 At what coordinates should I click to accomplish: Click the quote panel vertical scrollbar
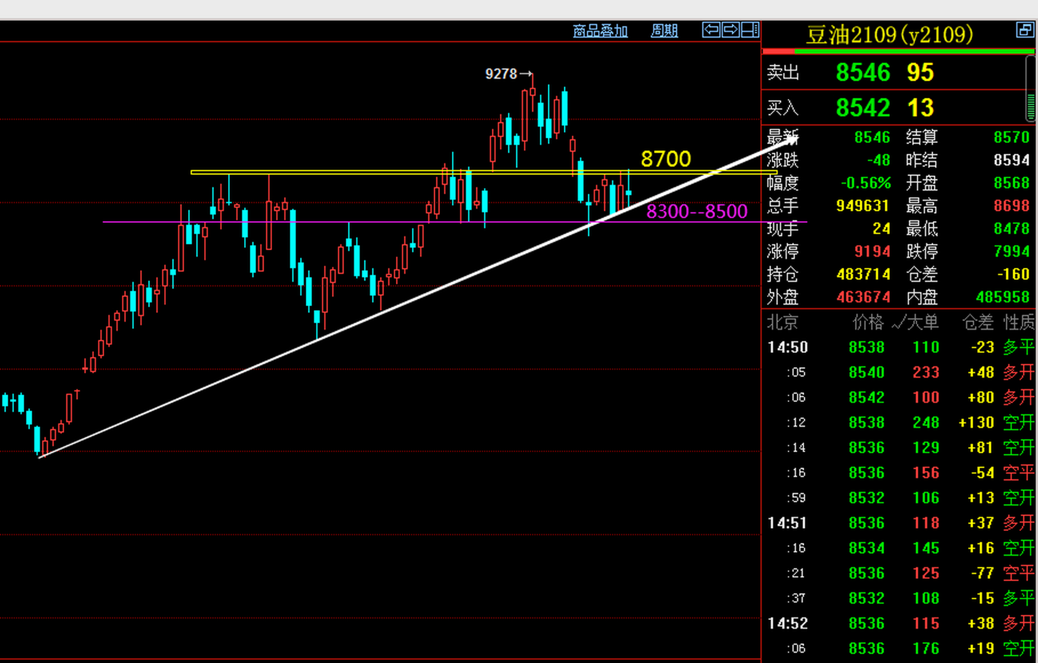click(x=1030, y=89)
